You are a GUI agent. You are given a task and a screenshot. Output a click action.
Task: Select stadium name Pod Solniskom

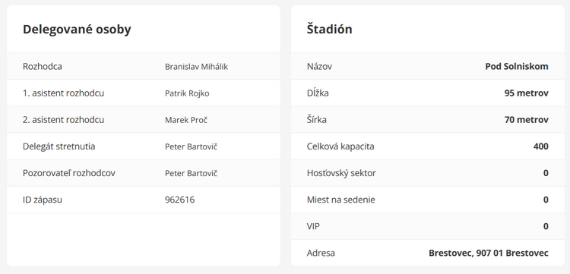pyautogui.click(x=517, y=67)
